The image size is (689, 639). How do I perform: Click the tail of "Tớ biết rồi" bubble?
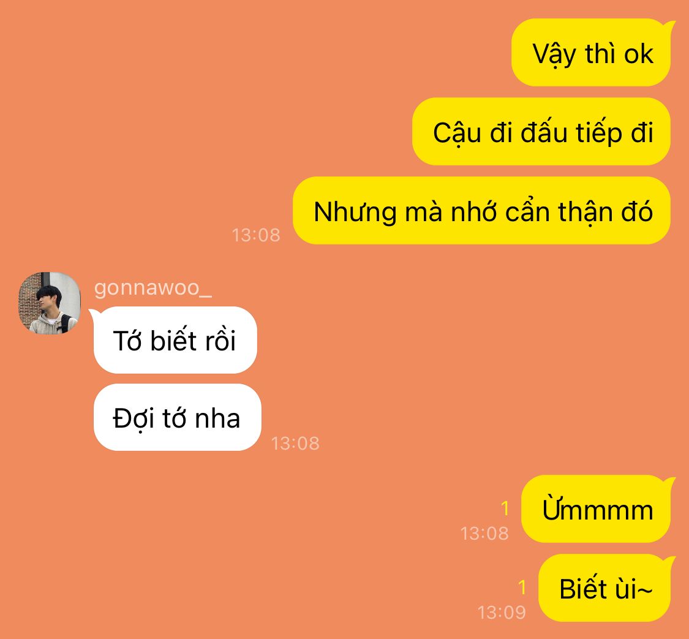pyautogui.click(x=94, y=314)
